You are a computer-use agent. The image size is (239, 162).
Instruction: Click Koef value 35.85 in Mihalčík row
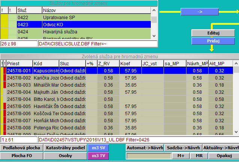[131, 85]
